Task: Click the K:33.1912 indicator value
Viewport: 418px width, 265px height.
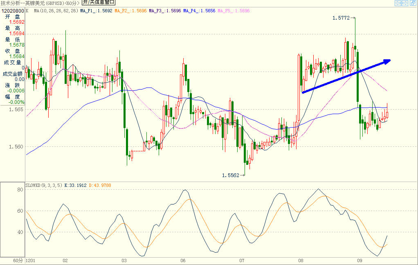Action: [75, 185]
